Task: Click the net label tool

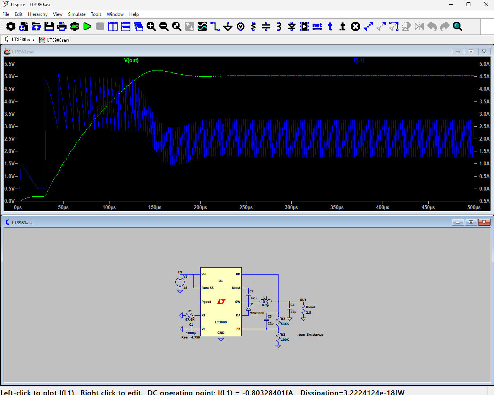Action: click(x=317, y=26)
